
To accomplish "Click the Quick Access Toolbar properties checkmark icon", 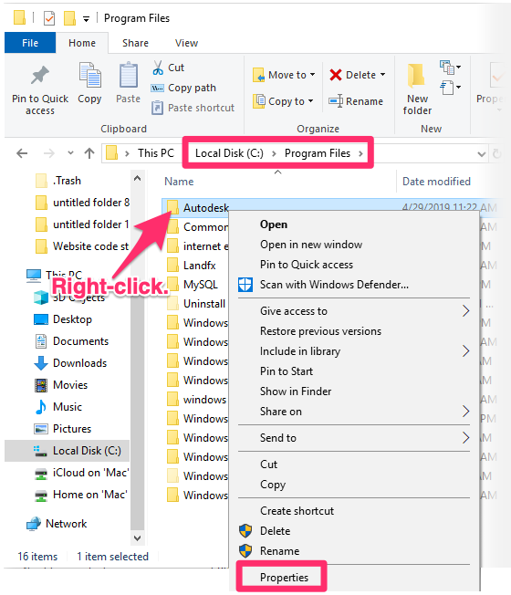I will click(x=49, y=18).
